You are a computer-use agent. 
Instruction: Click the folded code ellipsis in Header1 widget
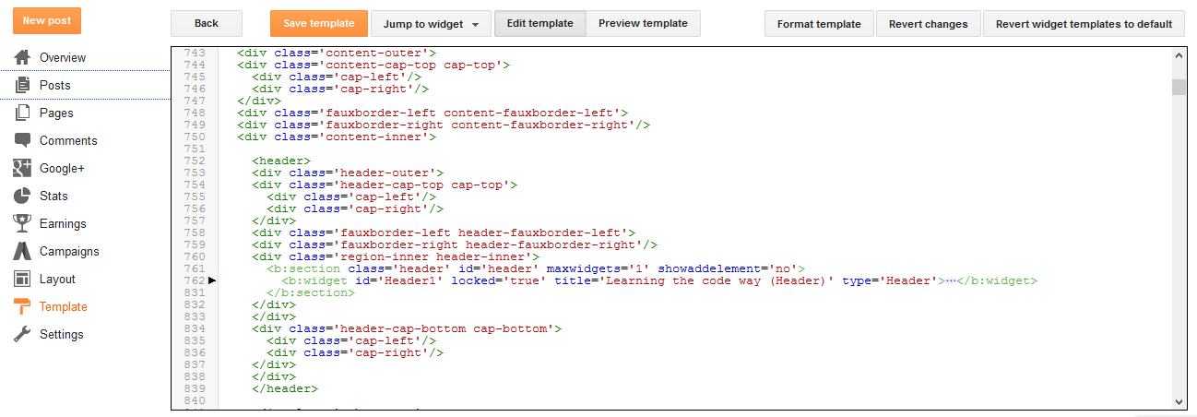coord(951,280)
